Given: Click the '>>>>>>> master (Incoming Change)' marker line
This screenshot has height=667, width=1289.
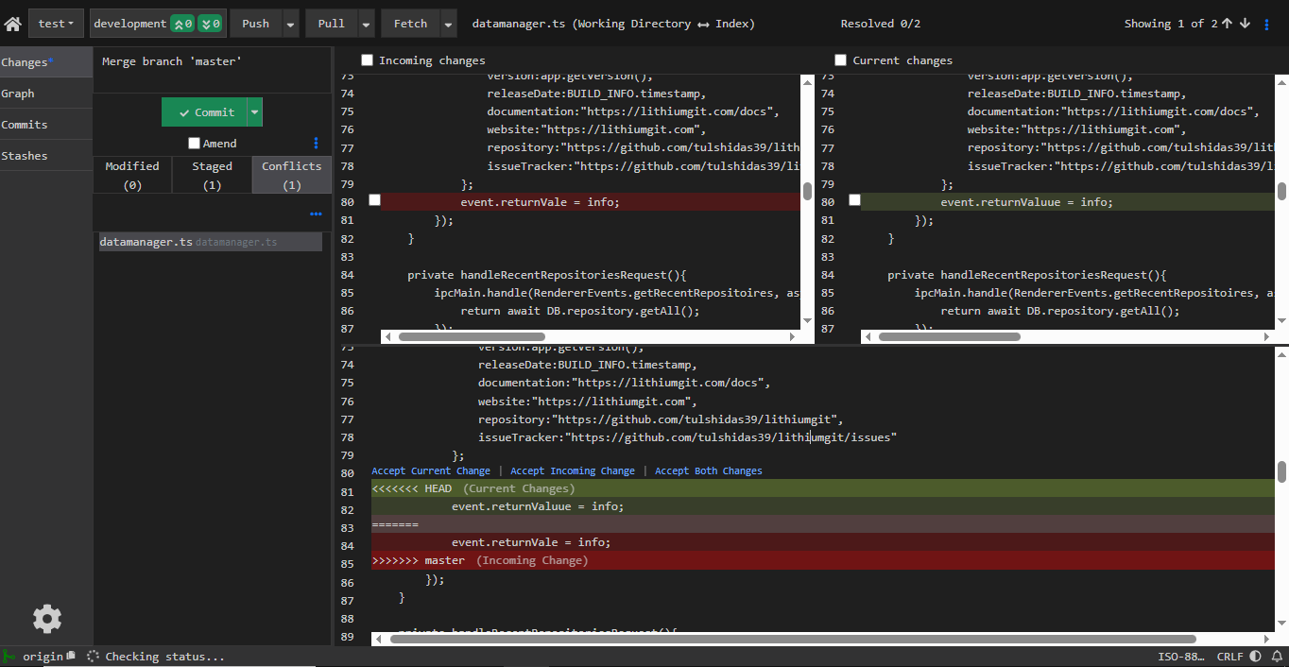Looking at the screenshot, I should tap(822, 560).
